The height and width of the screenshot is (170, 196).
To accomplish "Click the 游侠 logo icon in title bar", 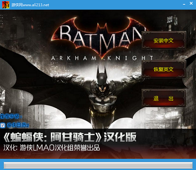I will tap(6, 5).
